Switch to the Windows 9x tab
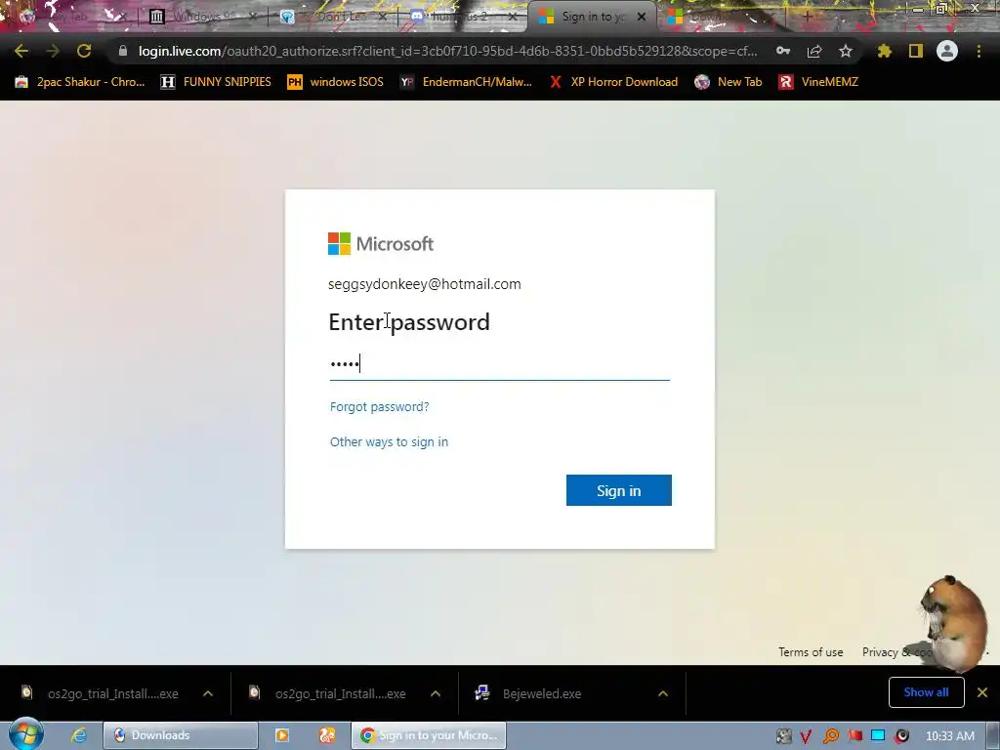The image size is (1000, 750). pos(202,17)
